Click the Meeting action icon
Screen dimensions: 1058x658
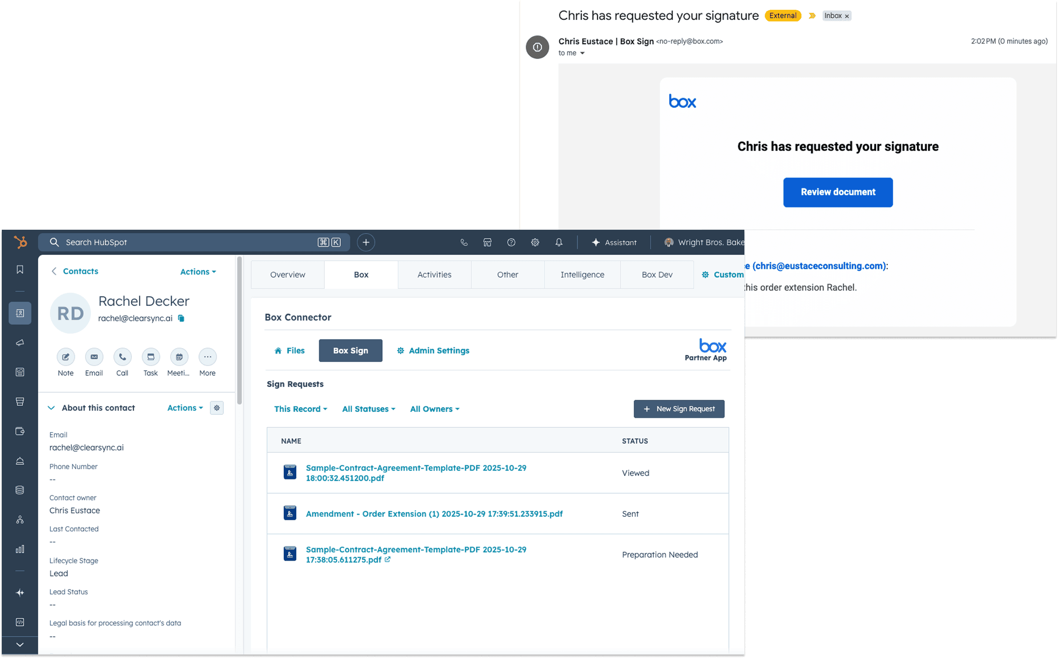[x=179, y=357]
